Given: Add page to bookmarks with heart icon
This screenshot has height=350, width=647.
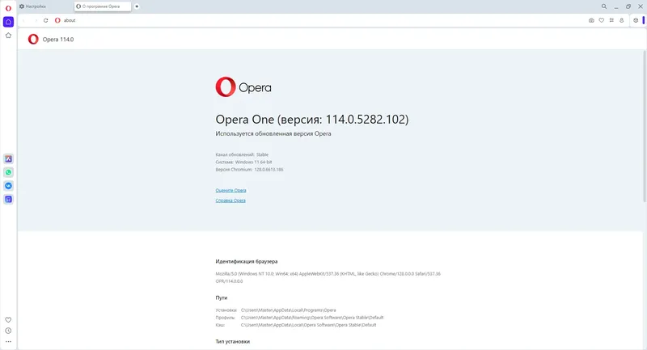Looking at the screenshot, I should point(601,20).
